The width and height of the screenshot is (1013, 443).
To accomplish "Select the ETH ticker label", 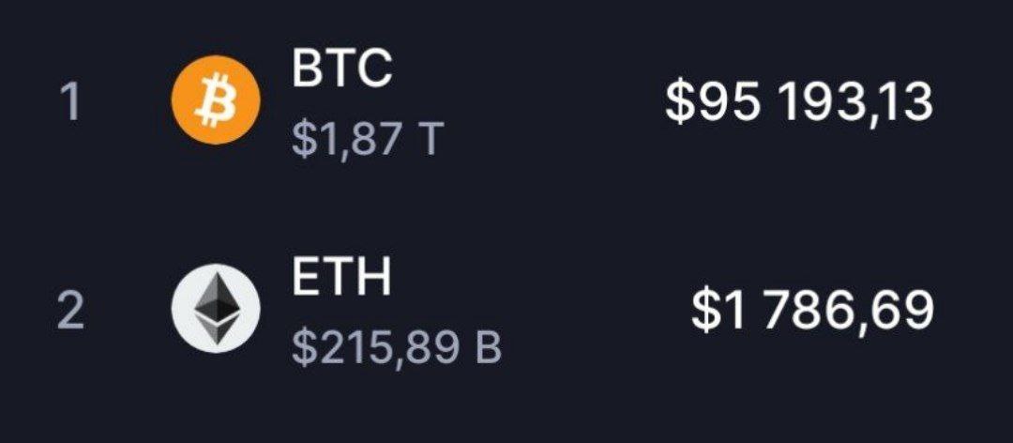I will click(341, 277).
